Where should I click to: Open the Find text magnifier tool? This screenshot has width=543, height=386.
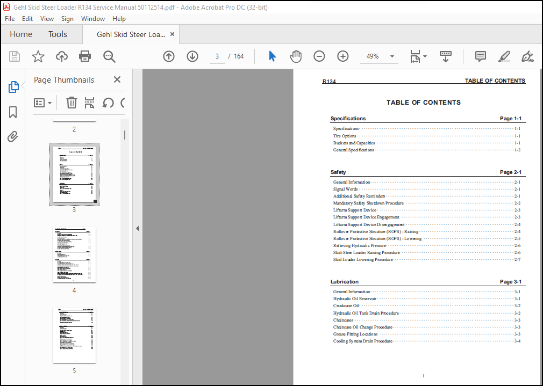pos(109,56)
